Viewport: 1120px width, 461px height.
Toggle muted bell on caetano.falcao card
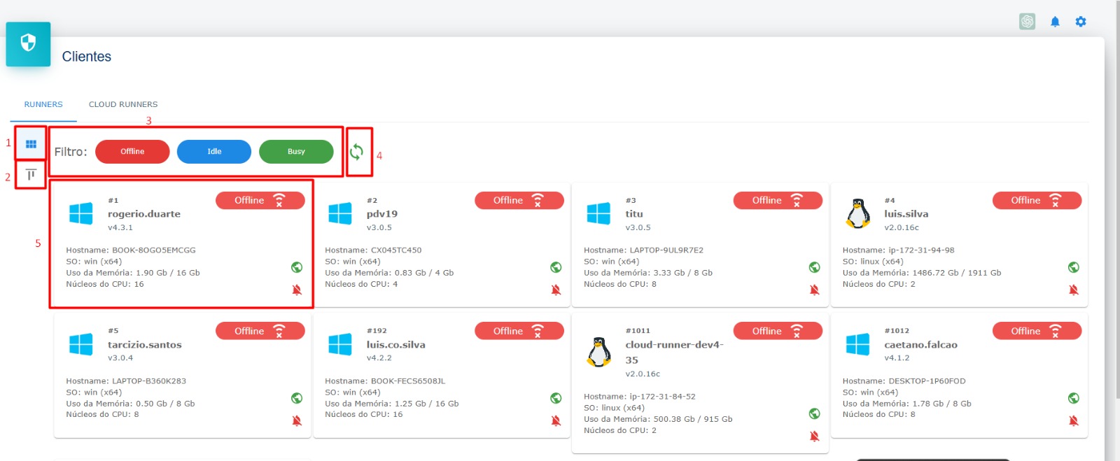(x=1074, y=420)
